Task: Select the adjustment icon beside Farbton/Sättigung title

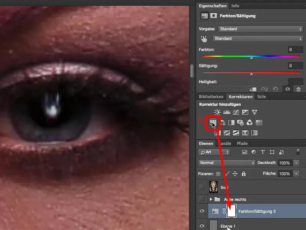Action: (205, 16)
